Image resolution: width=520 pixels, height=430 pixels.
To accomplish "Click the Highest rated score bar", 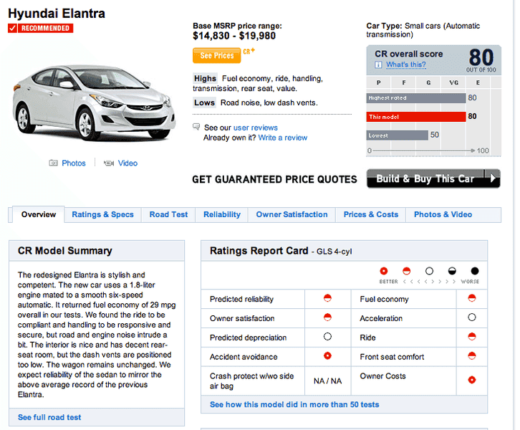I will coord(416,98).
